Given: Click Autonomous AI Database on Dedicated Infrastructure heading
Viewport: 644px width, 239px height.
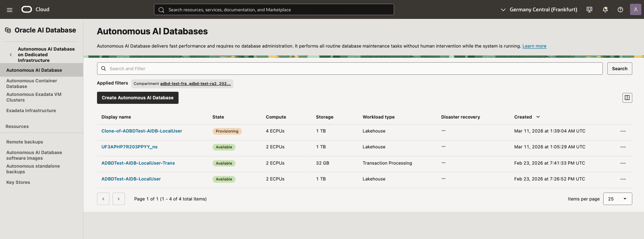Looking at the screenshot, I should (46, 55).
